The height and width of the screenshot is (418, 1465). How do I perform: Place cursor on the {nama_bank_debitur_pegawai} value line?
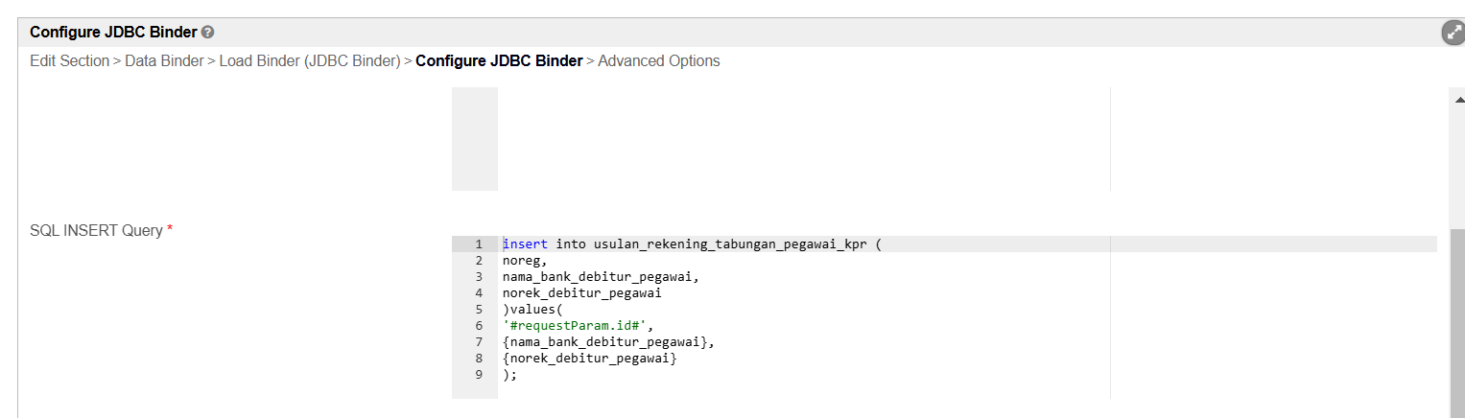tap(609, 342)
